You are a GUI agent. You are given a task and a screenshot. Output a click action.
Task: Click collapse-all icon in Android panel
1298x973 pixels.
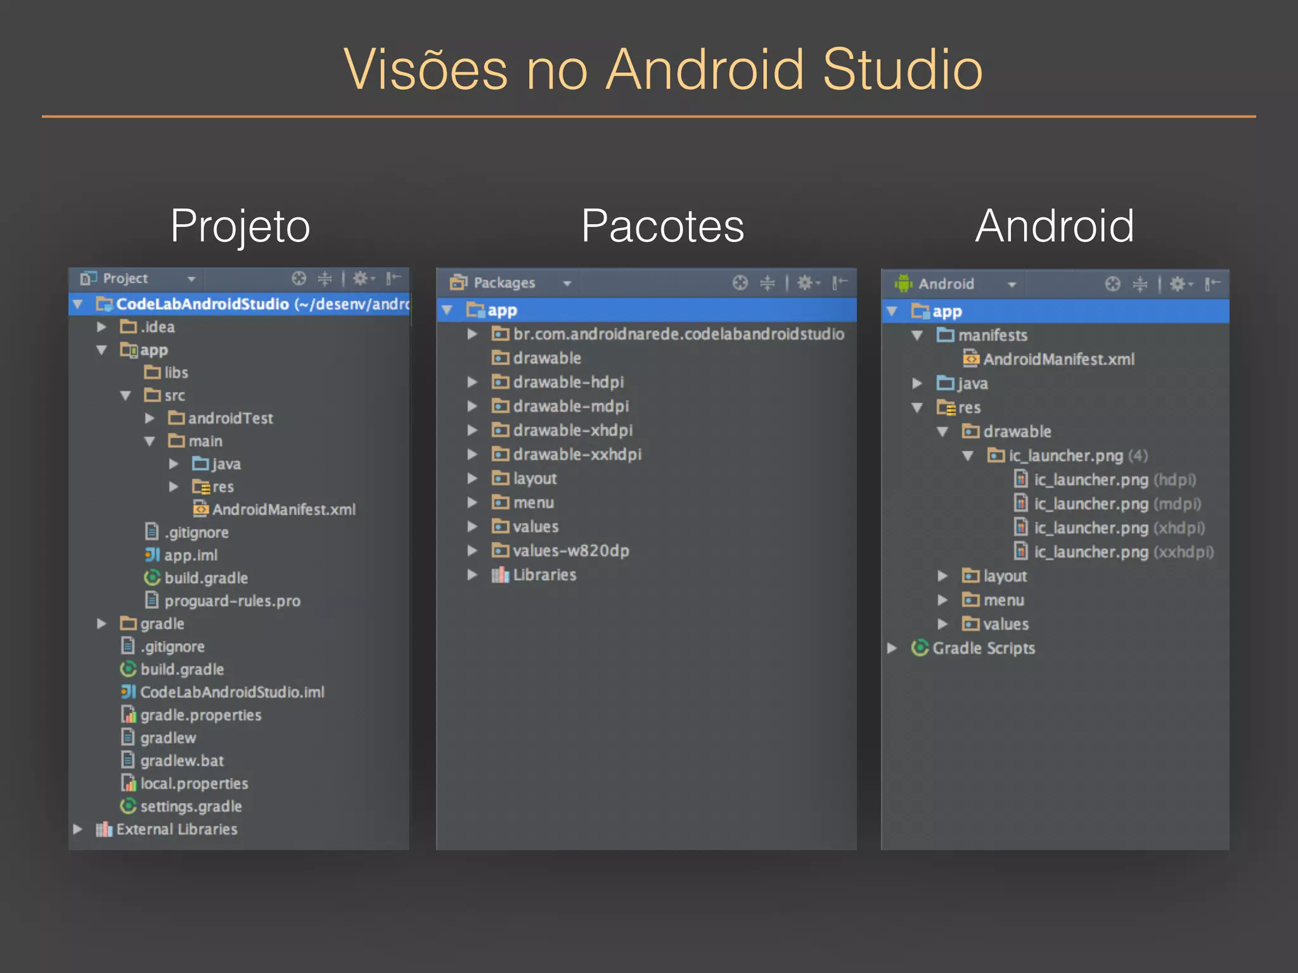(x=1140, y=284)
